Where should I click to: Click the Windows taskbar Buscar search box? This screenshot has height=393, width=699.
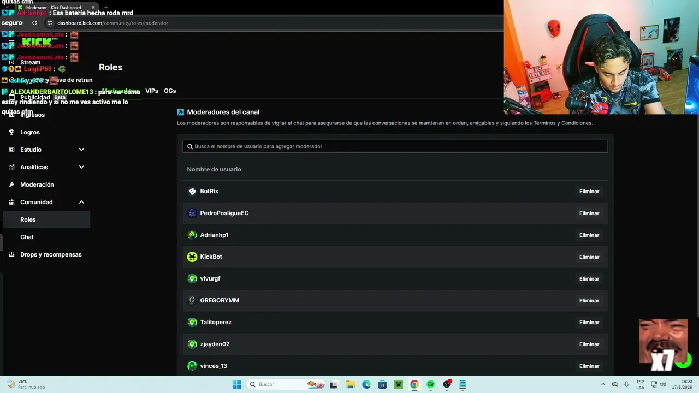285,384
